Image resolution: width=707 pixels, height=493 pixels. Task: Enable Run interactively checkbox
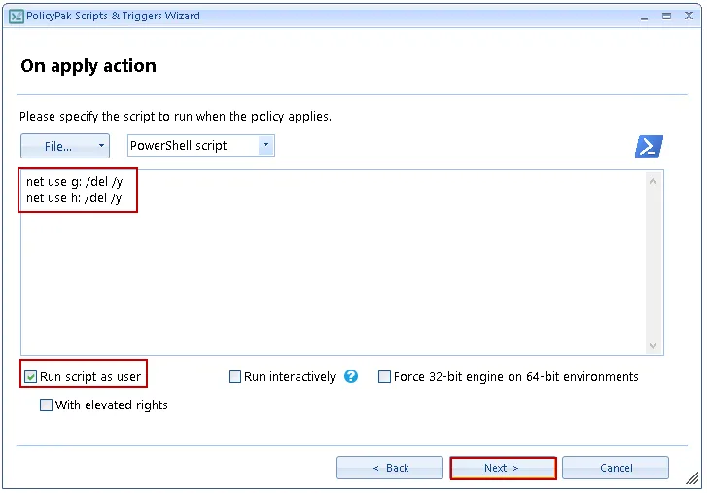coord(234,377)
